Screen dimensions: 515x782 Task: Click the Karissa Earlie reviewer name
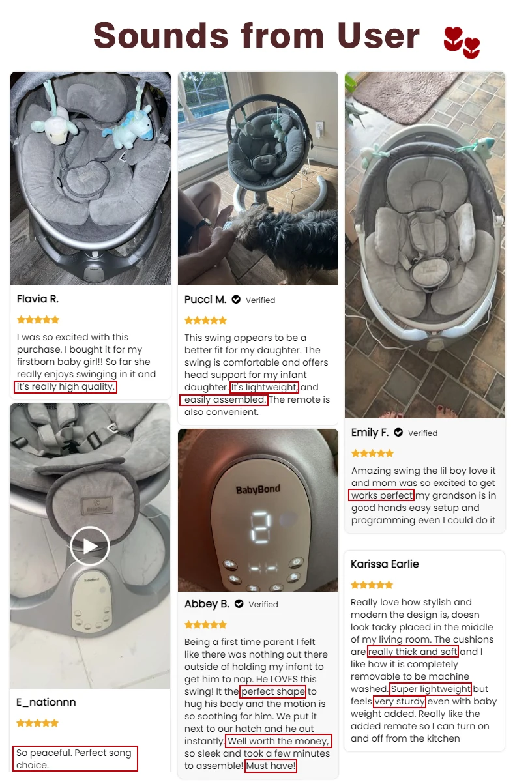(385, 564)
